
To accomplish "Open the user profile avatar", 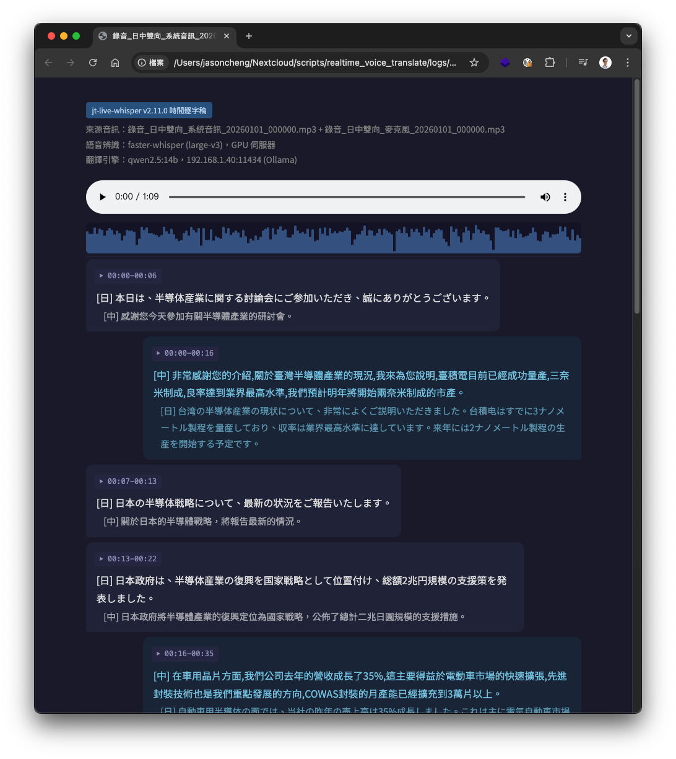I will (605, 63).
